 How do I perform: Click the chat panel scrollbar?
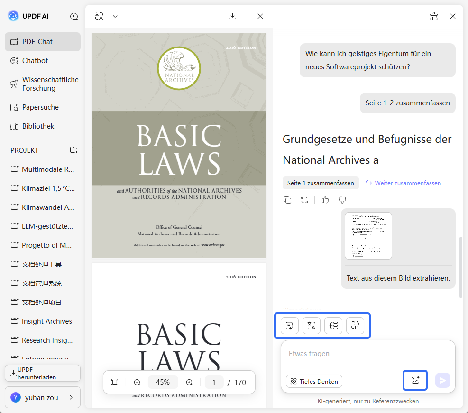coord(461,267)
